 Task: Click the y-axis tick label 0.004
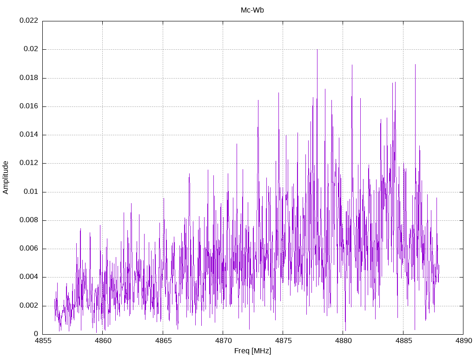pos(29,277)
